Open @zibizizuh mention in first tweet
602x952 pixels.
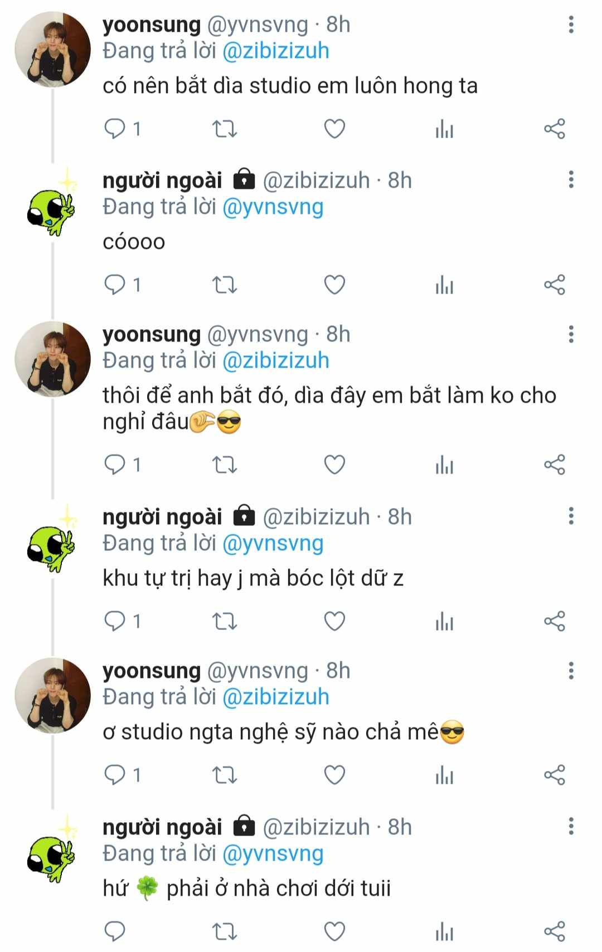tap(275, 51)
